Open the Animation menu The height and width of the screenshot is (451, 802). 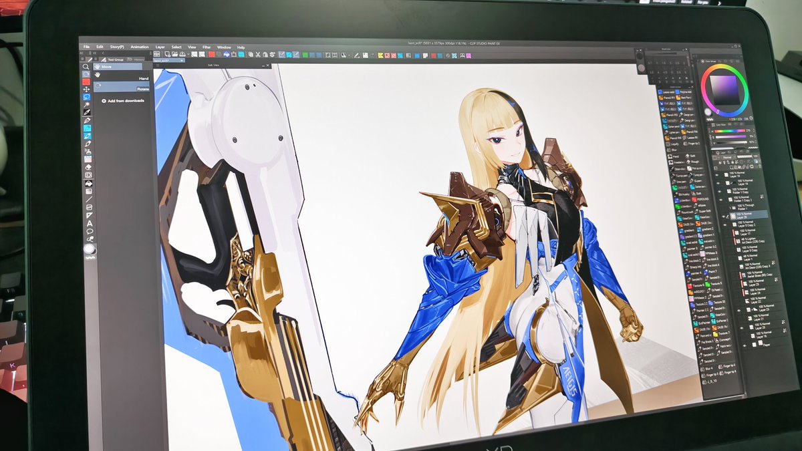(140, 47)
